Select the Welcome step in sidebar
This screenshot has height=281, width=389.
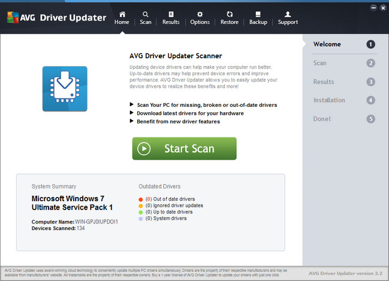[x=327, y=44]
